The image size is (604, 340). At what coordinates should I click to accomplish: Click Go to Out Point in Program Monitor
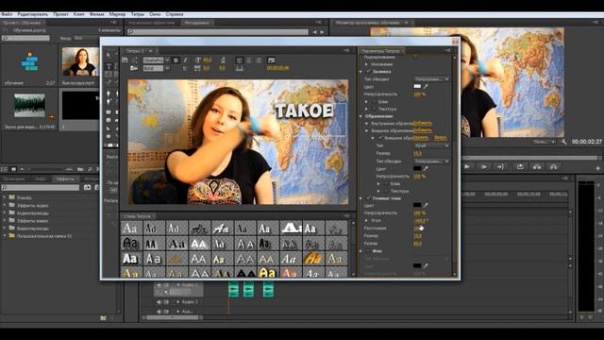click(x=501, y=166)
